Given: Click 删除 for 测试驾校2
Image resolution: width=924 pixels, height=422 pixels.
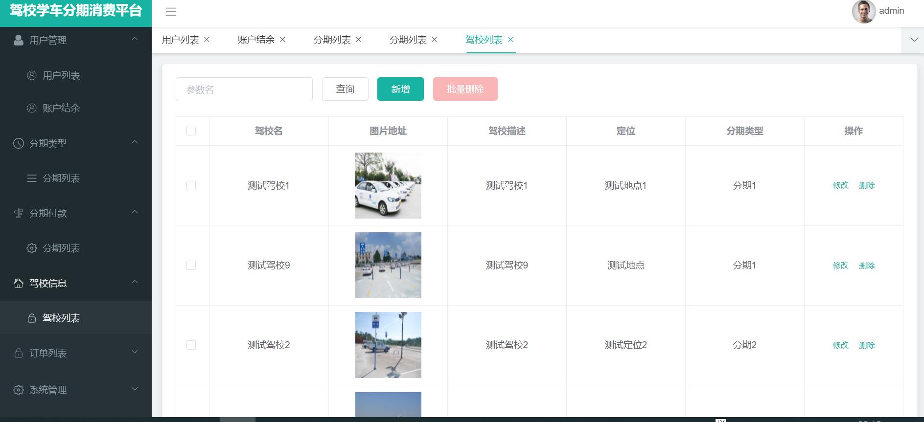Looking at the screenshot, I should tap(867, 345).
